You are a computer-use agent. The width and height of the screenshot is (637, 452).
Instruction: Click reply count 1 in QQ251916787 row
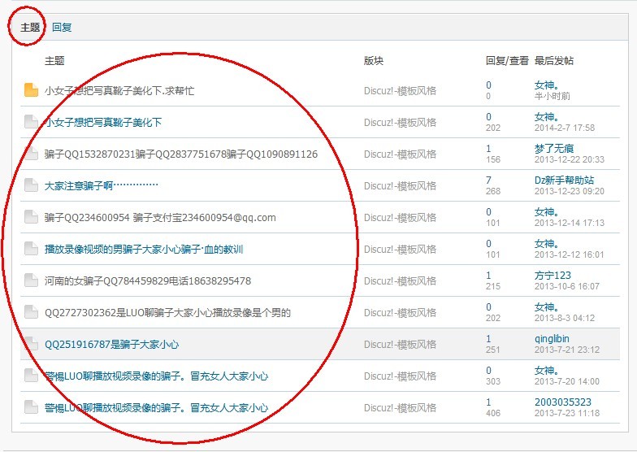tap(489, 339)
